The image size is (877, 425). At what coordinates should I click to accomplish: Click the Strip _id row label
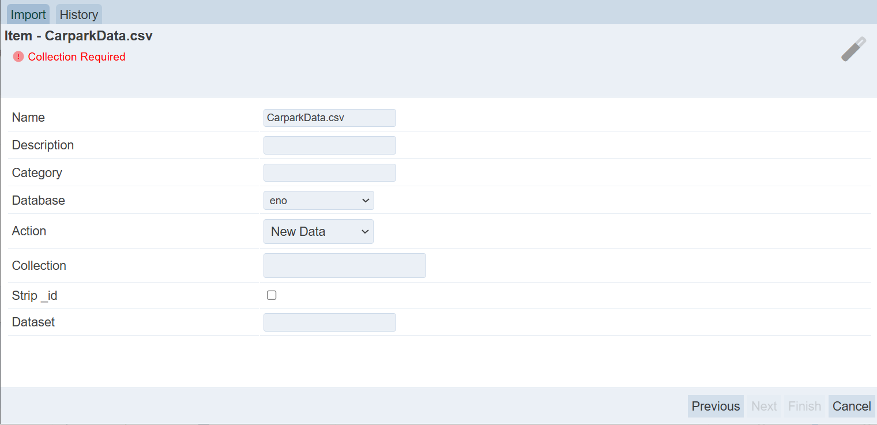point(35,296)
